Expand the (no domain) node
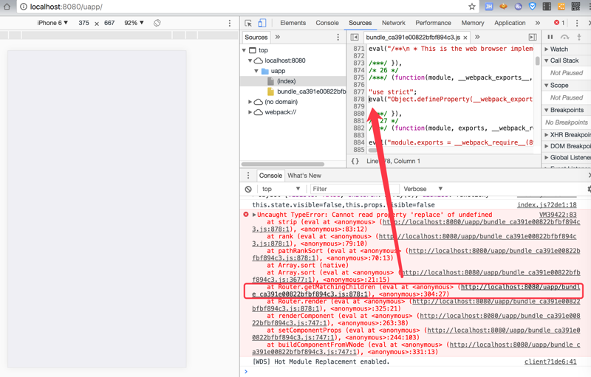The image size is (591, 377). tap(250, 102)
